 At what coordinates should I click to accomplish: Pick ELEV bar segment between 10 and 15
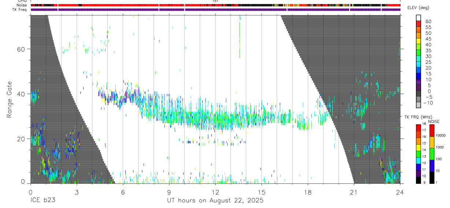419,76
